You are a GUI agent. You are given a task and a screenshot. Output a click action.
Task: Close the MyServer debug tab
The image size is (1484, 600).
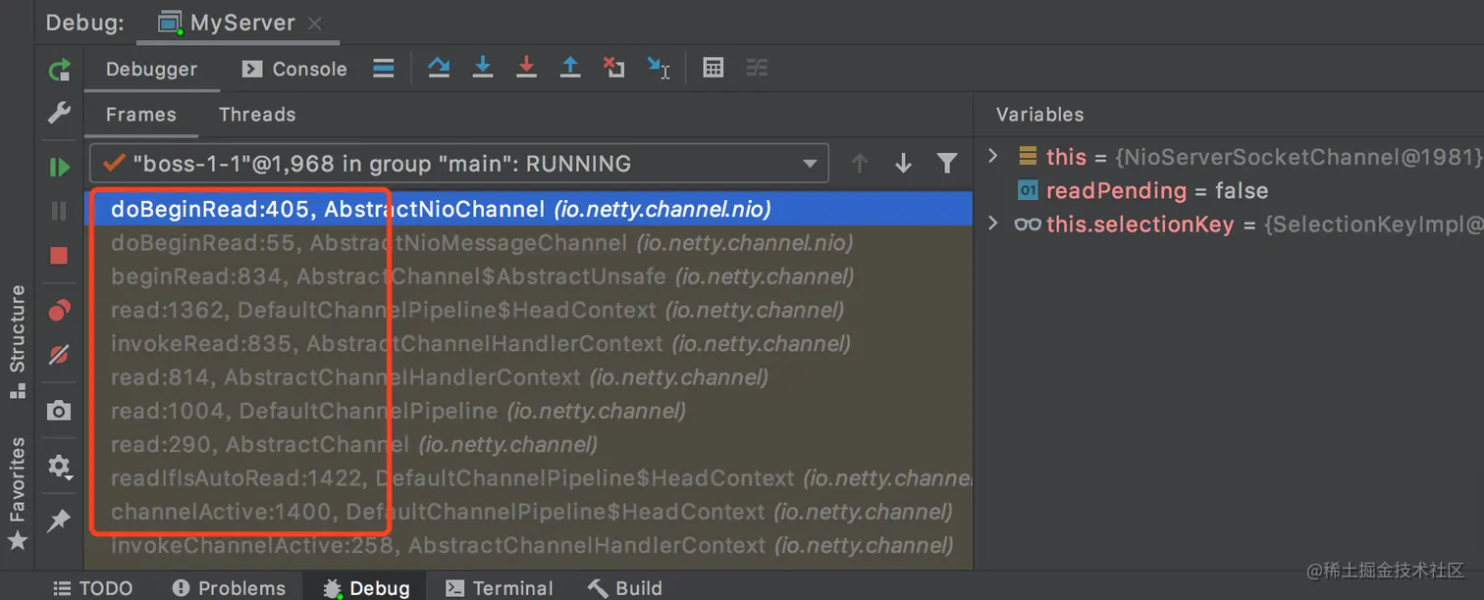coord(314,24)
